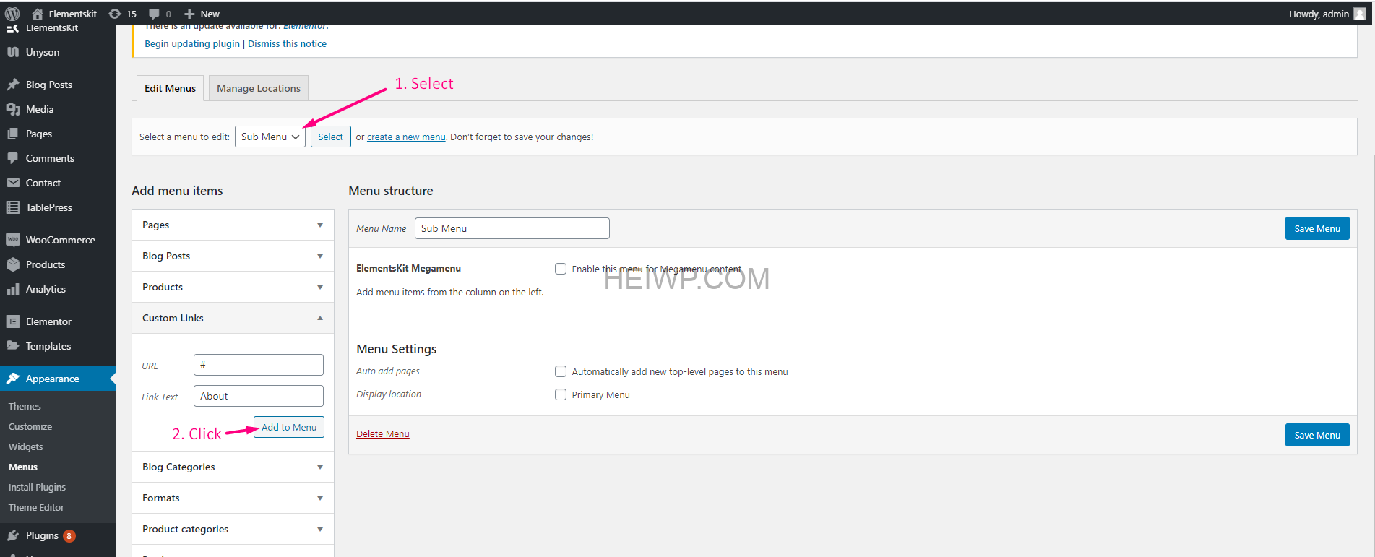Click the WooCommerce sidebar icon
The width and height of the screenshot is (1375, 557).
(x=13, y=240)
